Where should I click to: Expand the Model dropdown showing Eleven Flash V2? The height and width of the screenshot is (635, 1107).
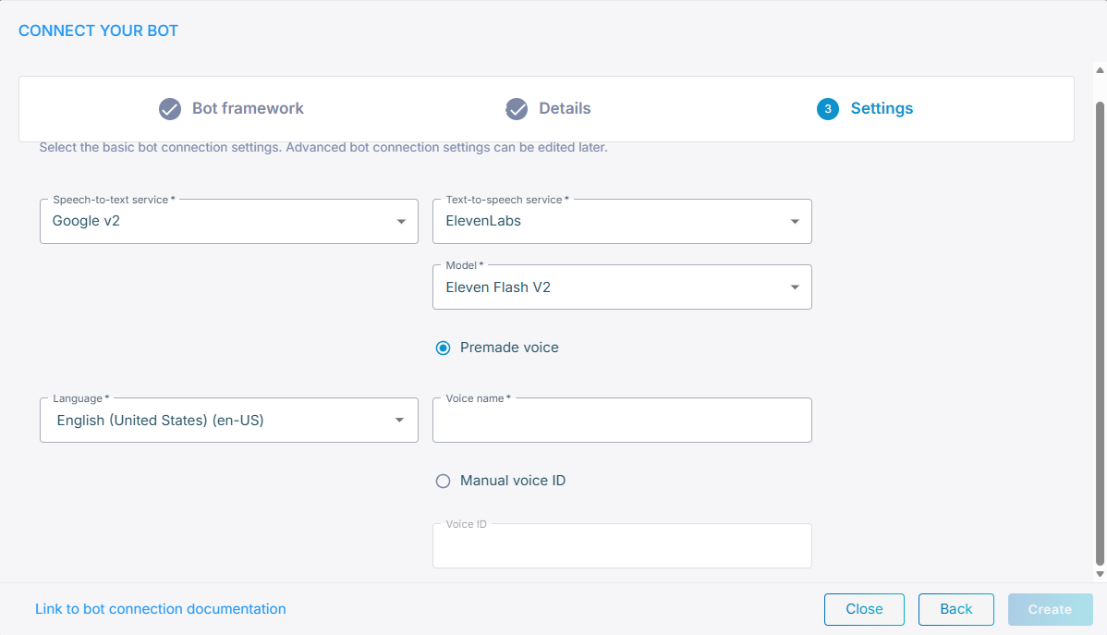coord(621,287)
